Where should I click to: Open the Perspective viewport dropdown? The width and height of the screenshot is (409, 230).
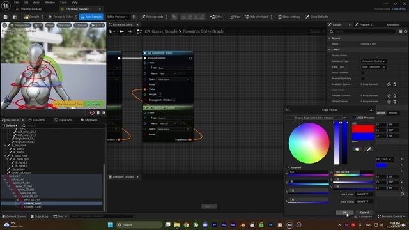[20, 26]
